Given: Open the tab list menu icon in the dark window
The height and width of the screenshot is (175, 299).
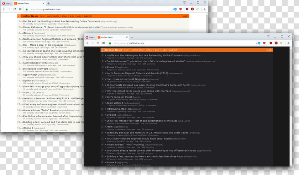Looking at the screenshot, I should point(268,36).
